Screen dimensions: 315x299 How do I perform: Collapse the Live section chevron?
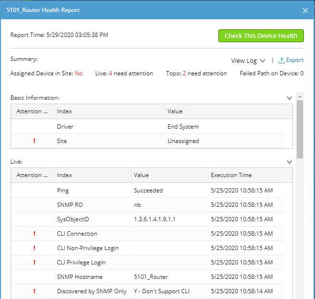290,162
